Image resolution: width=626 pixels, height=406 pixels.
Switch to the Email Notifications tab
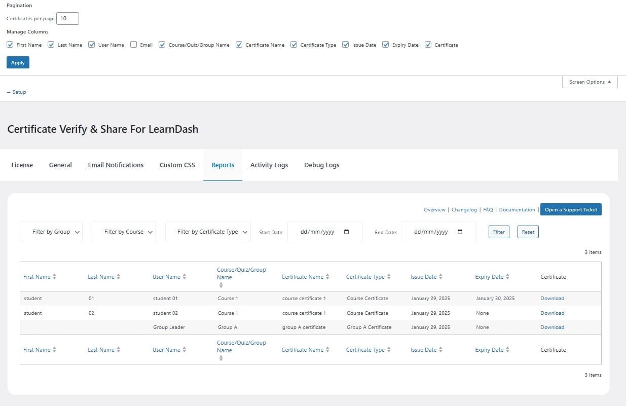point(116,165)
